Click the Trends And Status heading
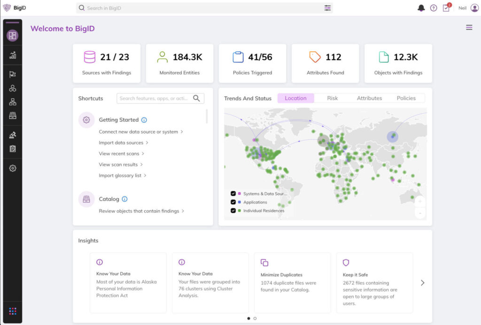The image size is (481, 325). click(x=248, y=98)
